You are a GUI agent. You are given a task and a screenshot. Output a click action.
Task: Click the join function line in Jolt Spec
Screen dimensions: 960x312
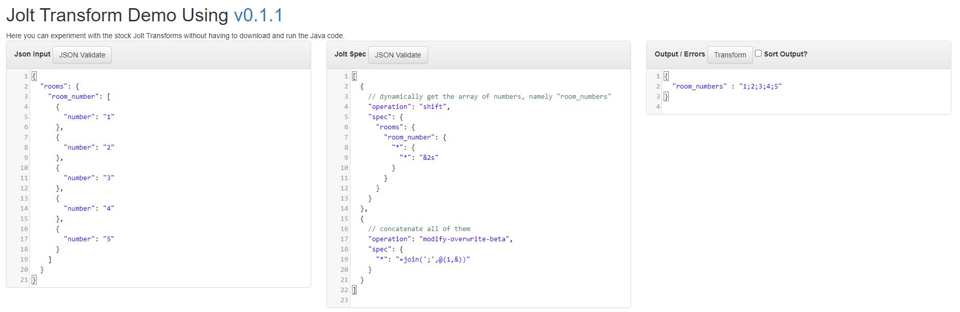[423, 260]
